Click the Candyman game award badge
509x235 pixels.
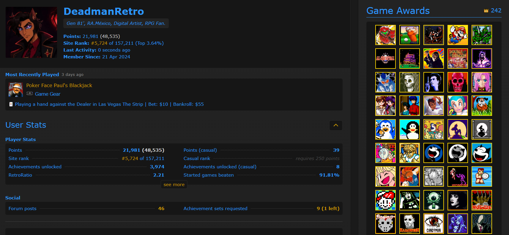434,223
